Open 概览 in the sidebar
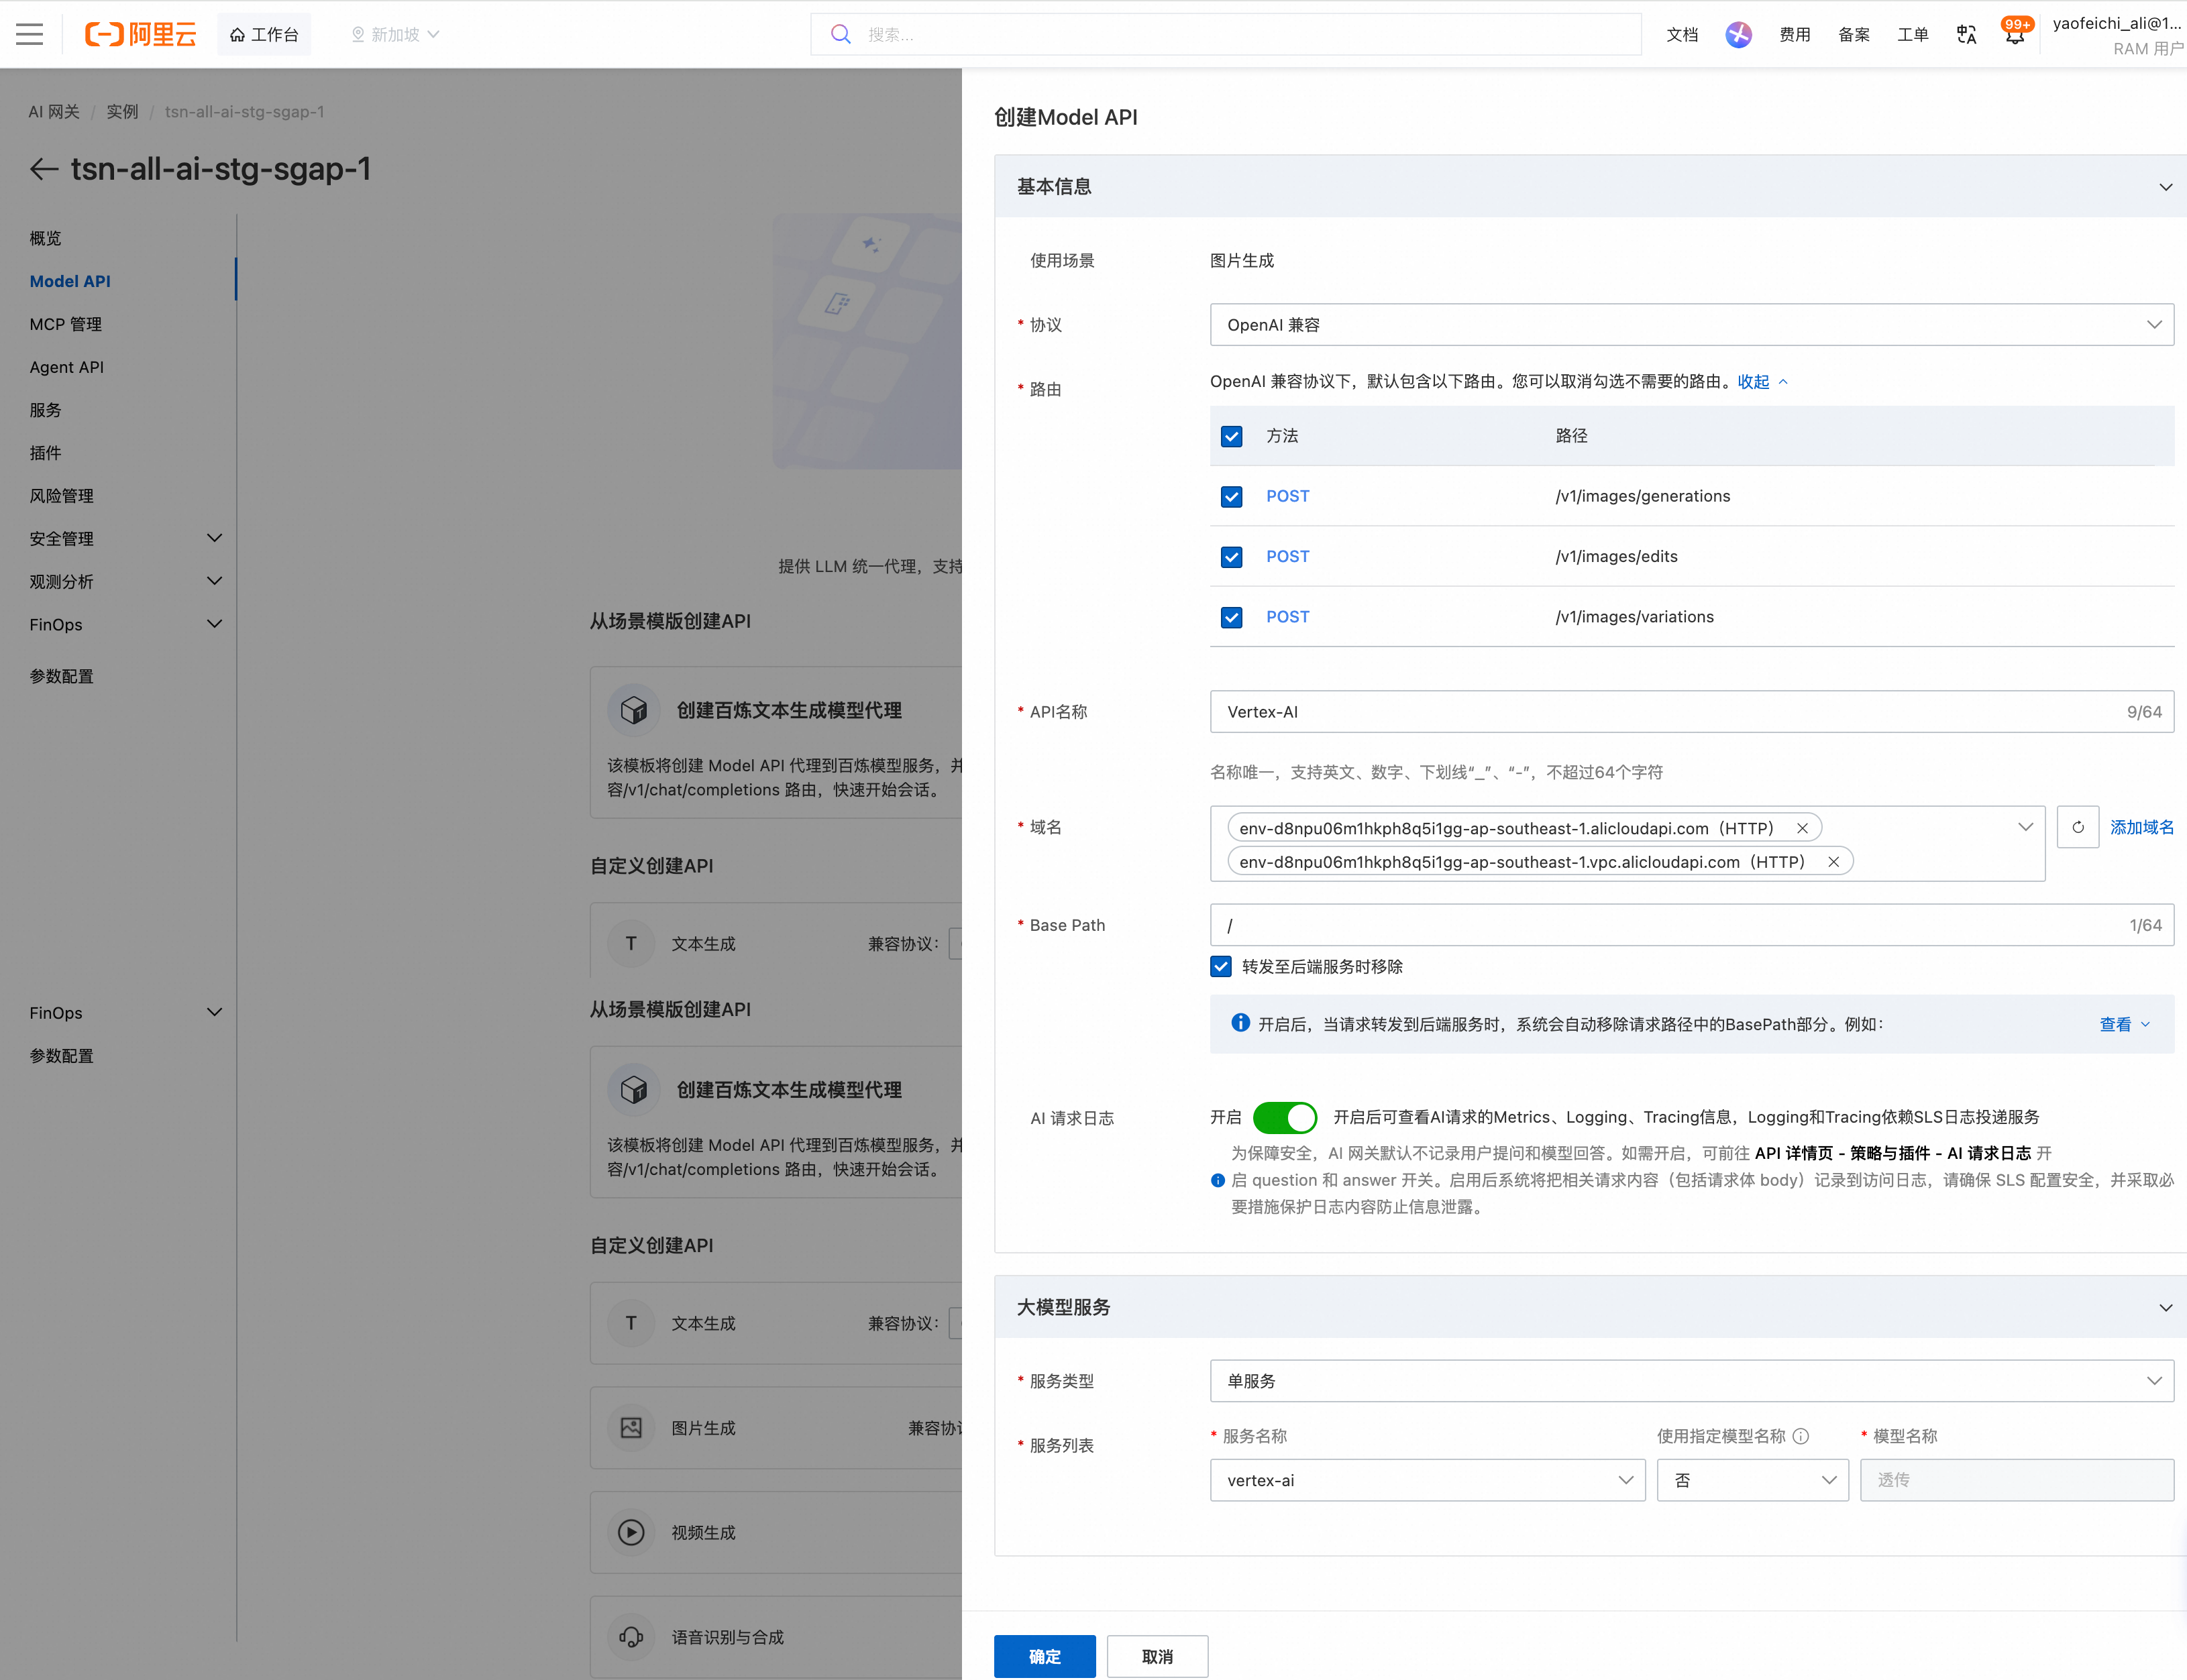 pyautogui.click(x=46, y=238)
